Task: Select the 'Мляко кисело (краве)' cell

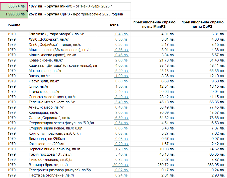Action: (62, 55)
